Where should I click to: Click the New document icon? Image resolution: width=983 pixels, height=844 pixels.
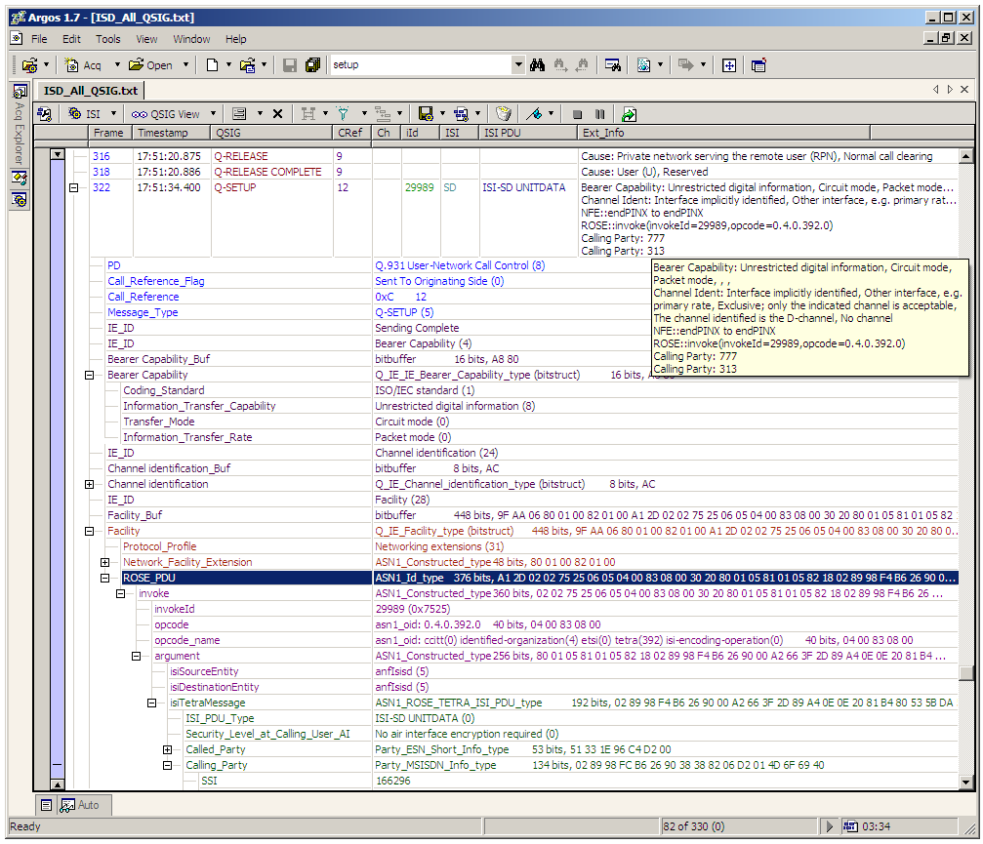212,65
